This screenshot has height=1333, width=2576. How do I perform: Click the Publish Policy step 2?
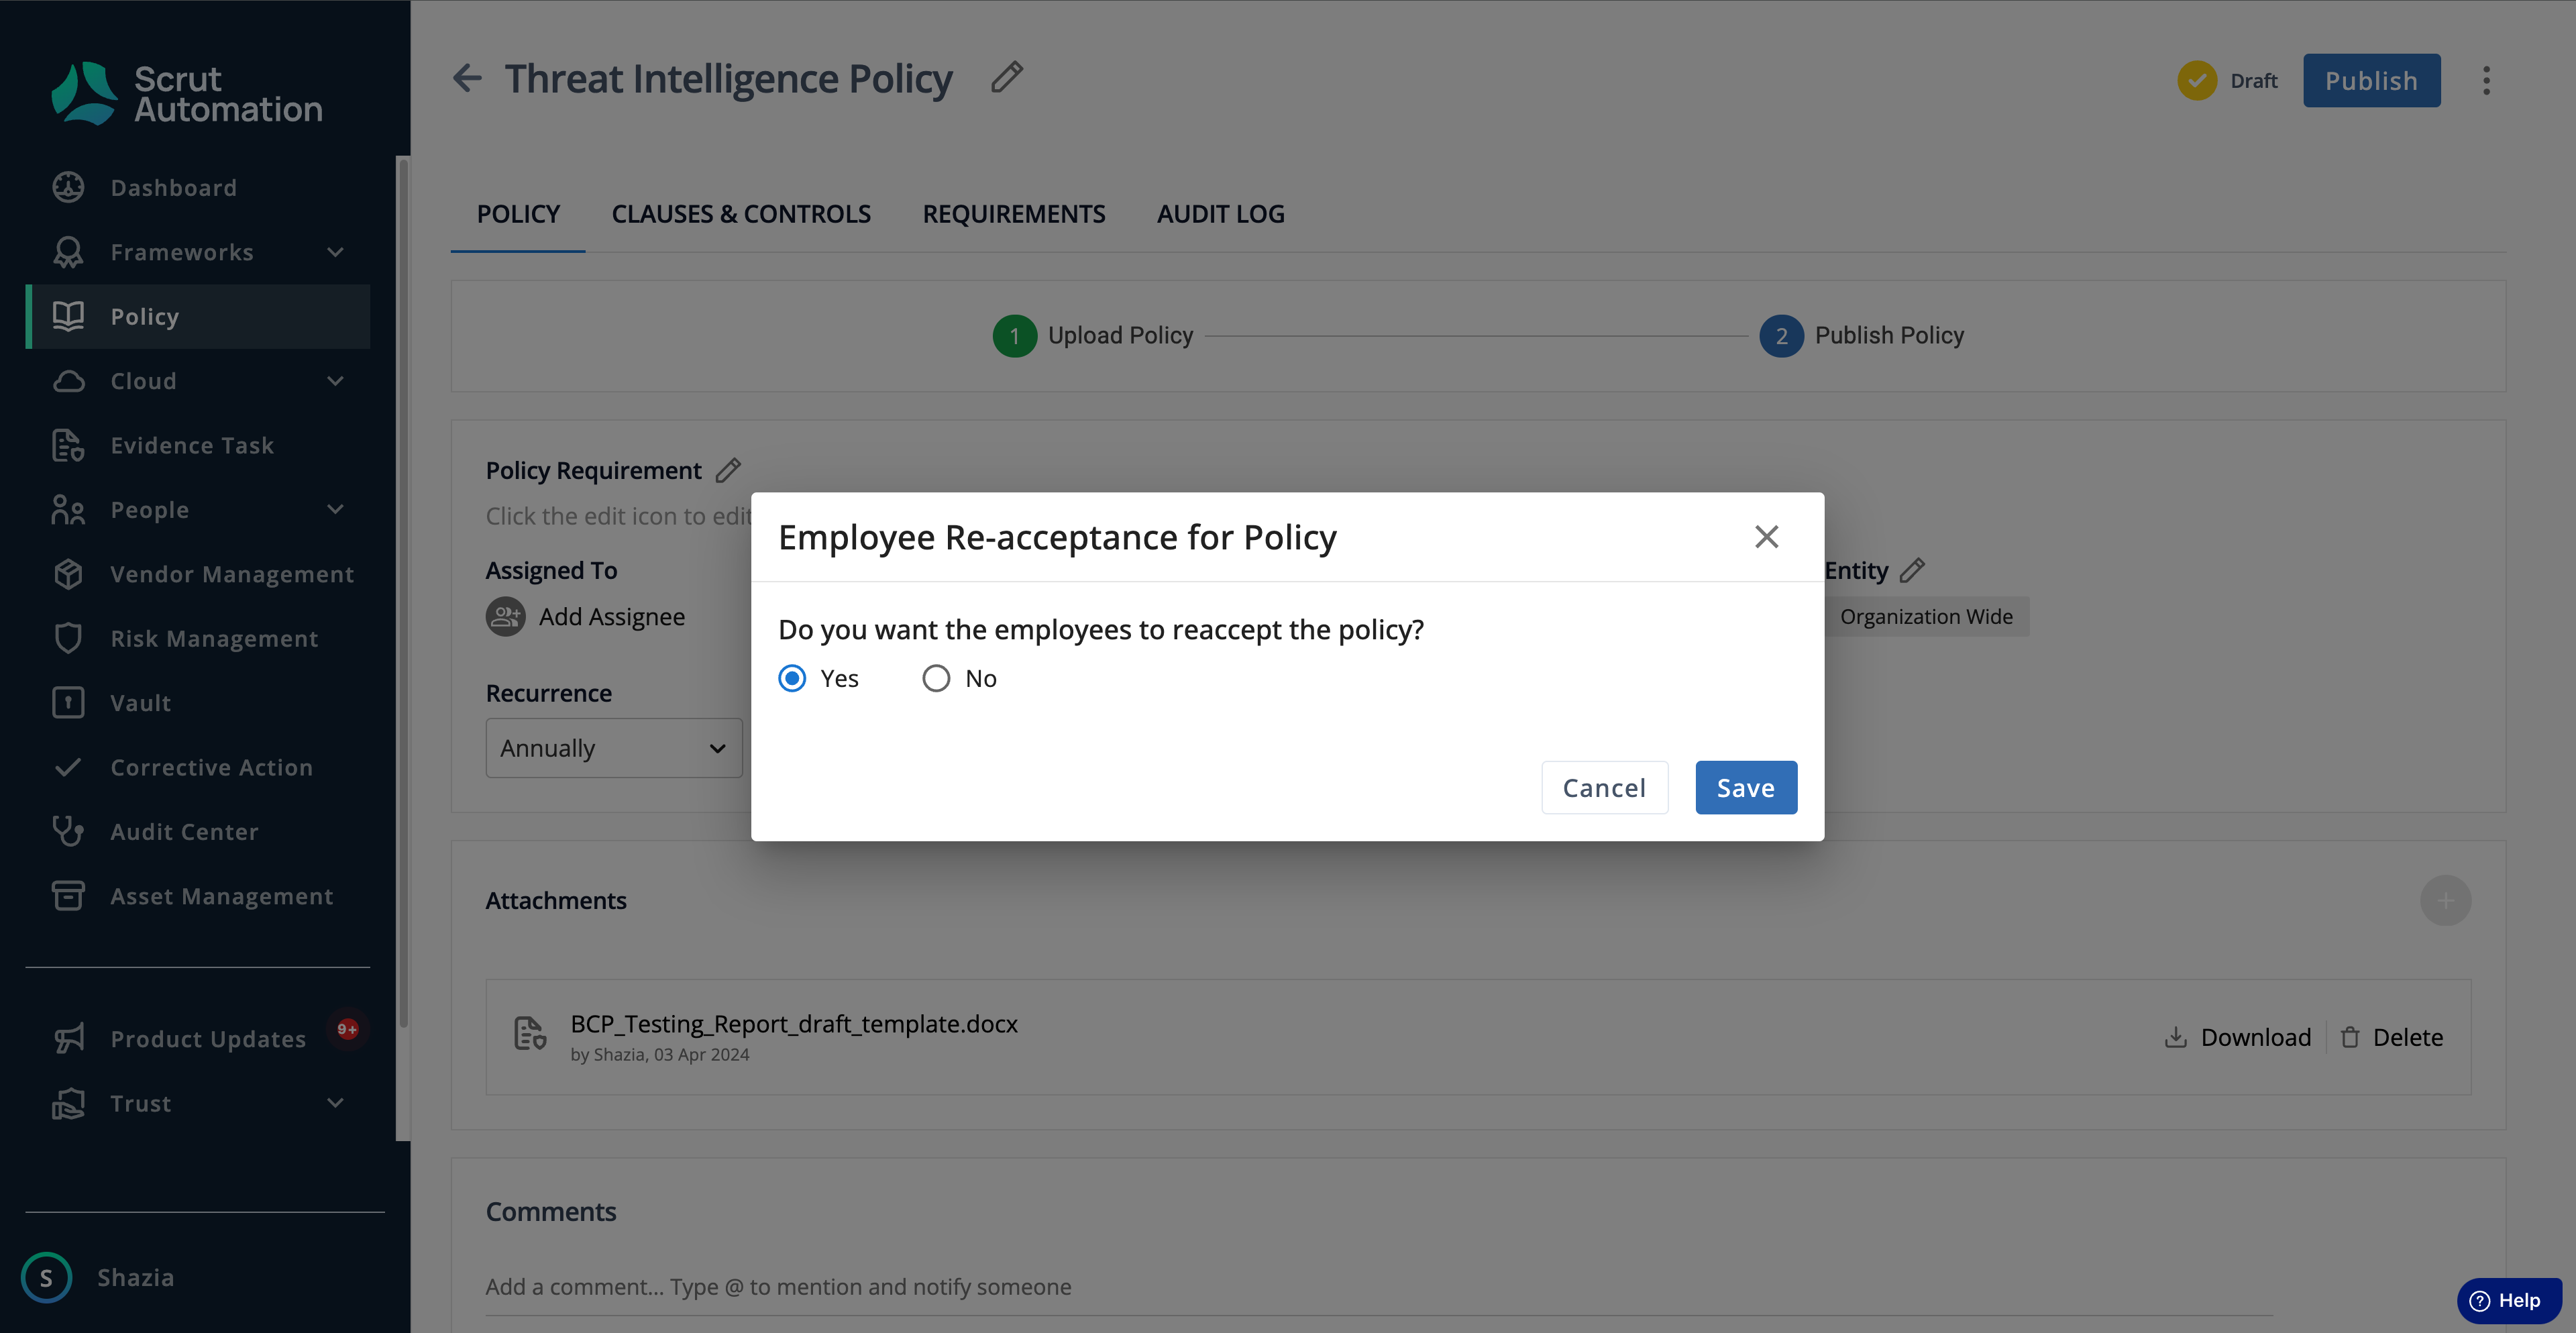click(1862, 335)
